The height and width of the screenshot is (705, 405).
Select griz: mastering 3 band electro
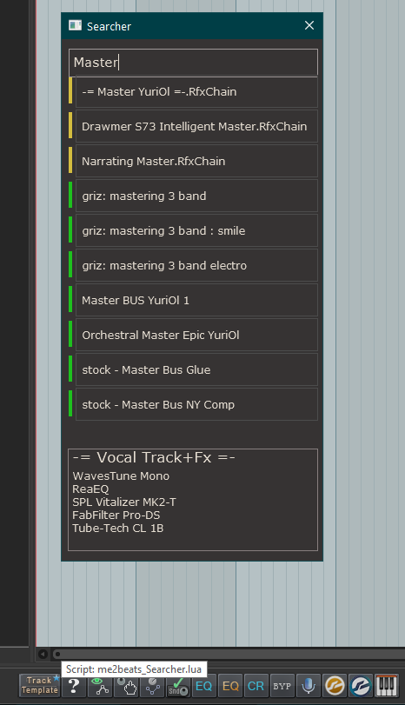(196, 265)
